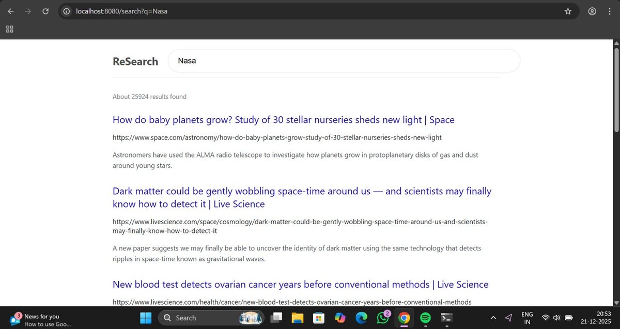Screen dimensions: 620x329
Task: Open result about dark matter wobbling space-time
Action: point(302,197)
